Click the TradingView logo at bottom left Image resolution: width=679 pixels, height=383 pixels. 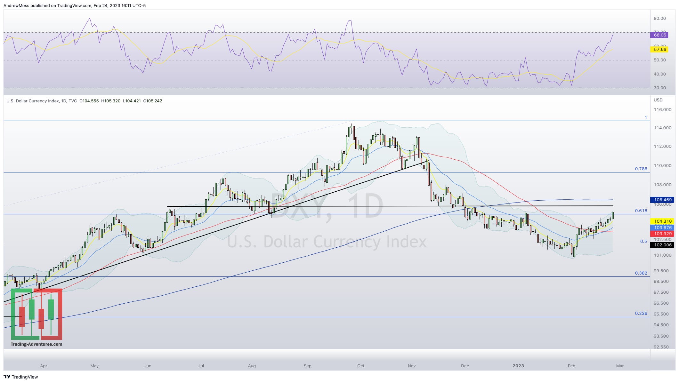click(20, 377)
